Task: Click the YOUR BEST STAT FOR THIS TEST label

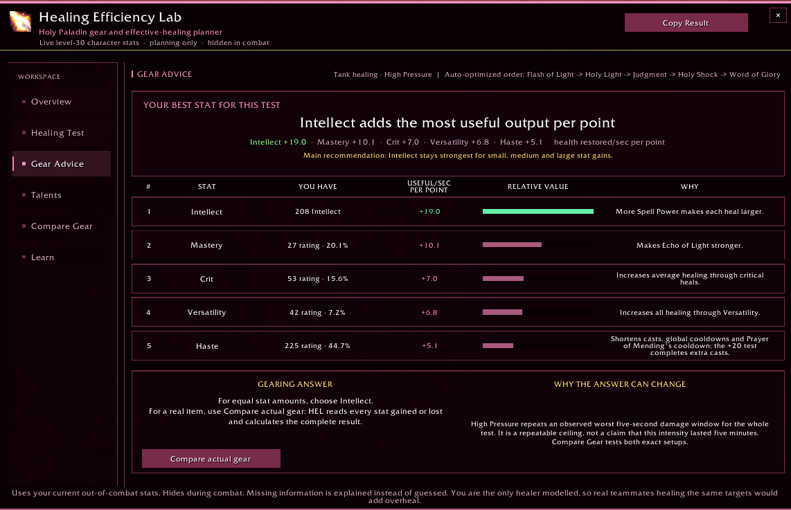Action: click(212, 105)
